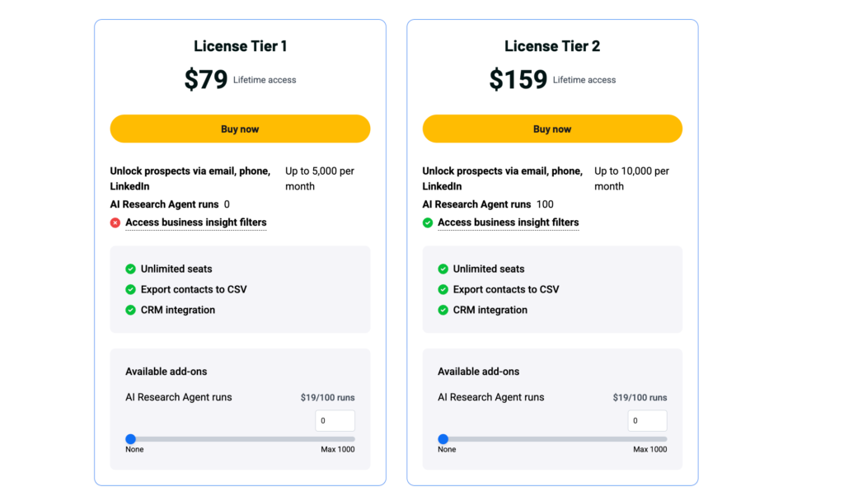Click the red X icon next to Access business insight filters
This screenshot has height=496, width=844.
(115, 222)
